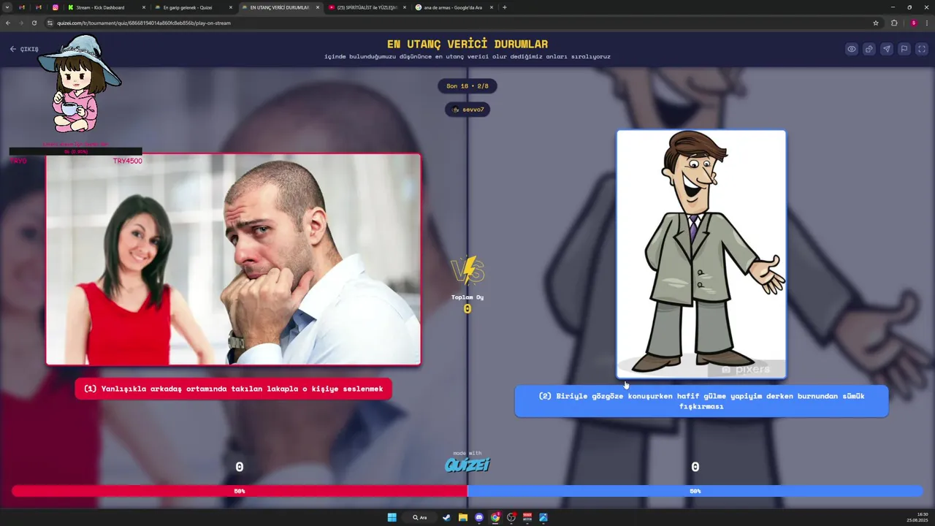935x526 pixels.
Task: Open a new browser tab
Action: [x=505, y=7]
